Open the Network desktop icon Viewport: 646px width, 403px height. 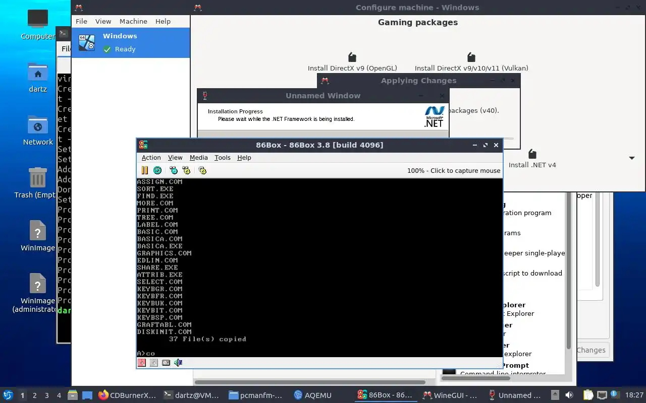(38, 125)
